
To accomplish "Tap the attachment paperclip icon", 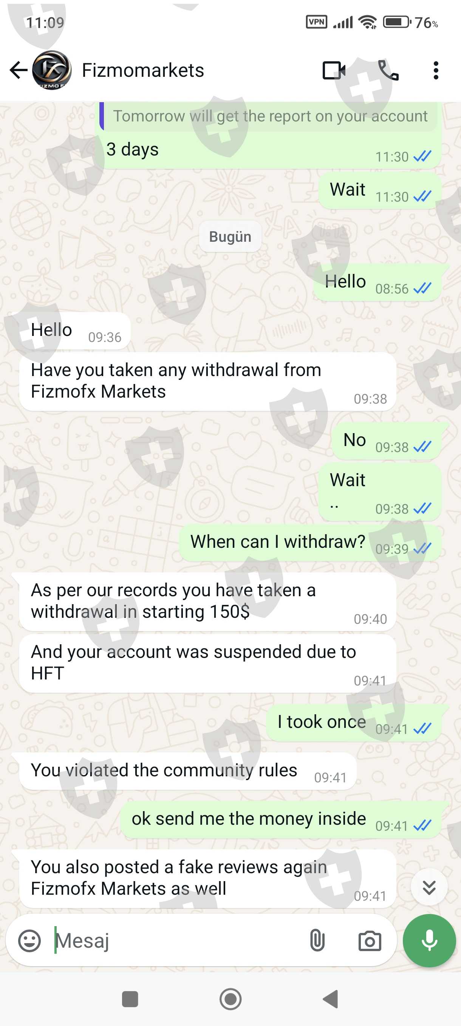I will (x=317, y=941).
